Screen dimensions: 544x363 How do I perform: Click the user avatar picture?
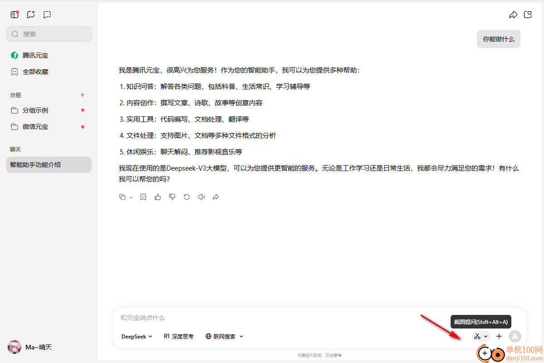15,347
